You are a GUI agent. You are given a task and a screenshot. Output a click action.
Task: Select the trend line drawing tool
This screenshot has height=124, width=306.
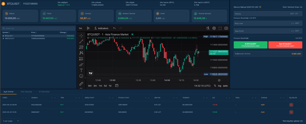(x=81, y=41)
